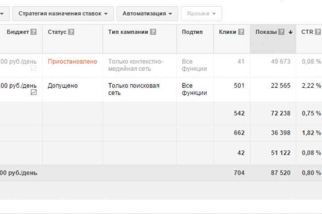This screenshot has width=322, height=214.
Task: Click Только поисковая сеть campaign type
Action: (134, 89)
